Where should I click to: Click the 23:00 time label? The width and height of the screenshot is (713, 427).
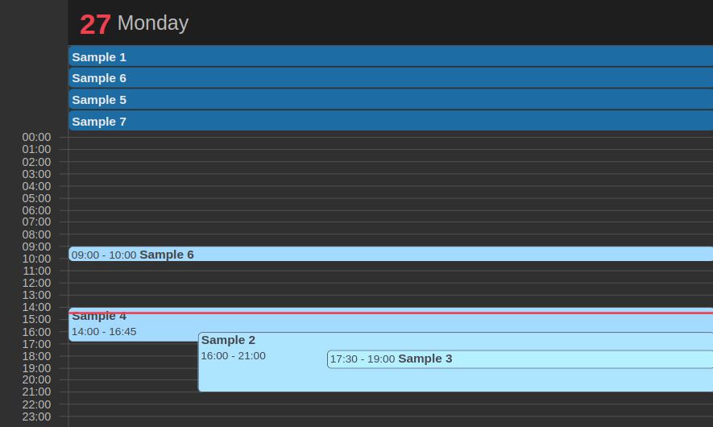pyautogui.click(x=36, y=417)
